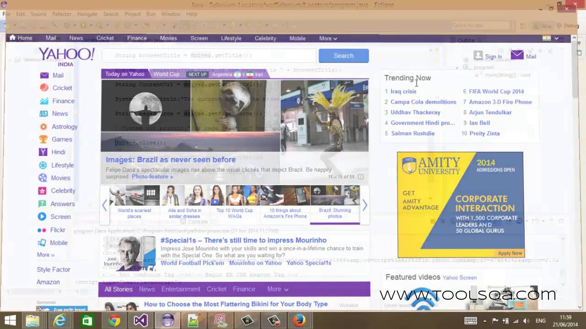
Task: Click the Yahoo India logo
Action: (66, 57)
